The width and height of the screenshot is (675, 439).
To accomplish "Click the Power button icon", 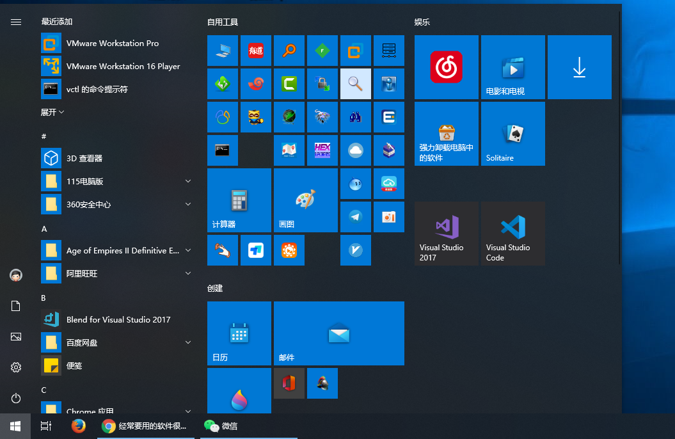I will (16, 398).
